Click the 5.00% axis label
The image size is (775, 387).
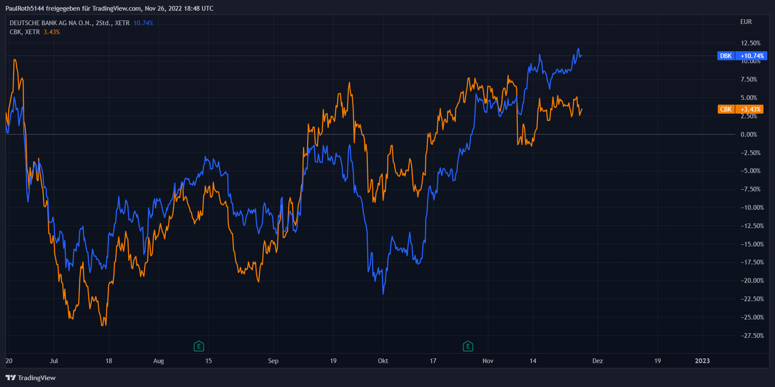(749, 98)
